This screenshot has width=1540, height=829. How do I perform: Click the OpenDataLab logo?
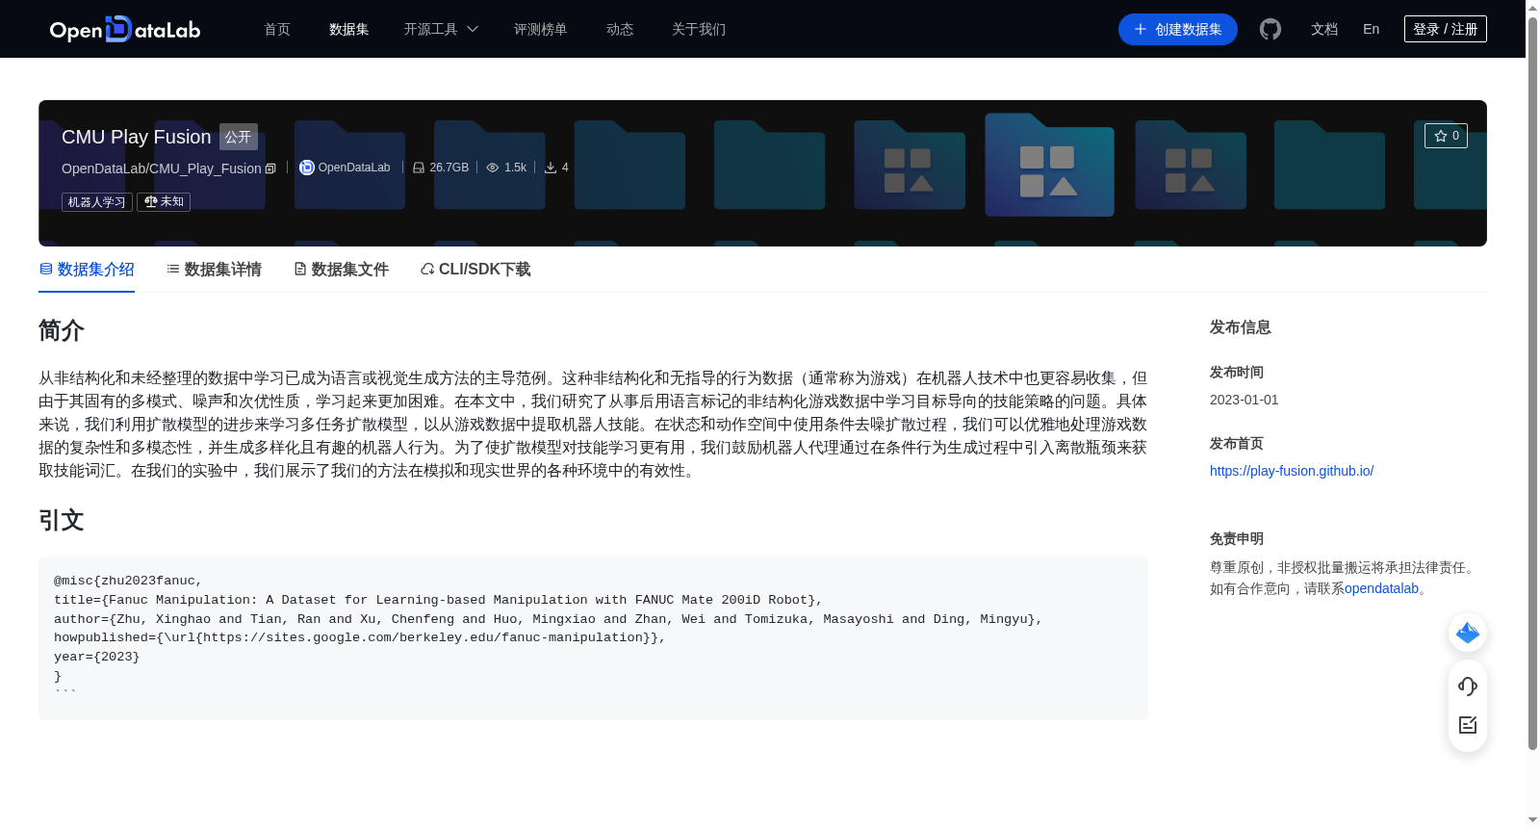[125, 29]
